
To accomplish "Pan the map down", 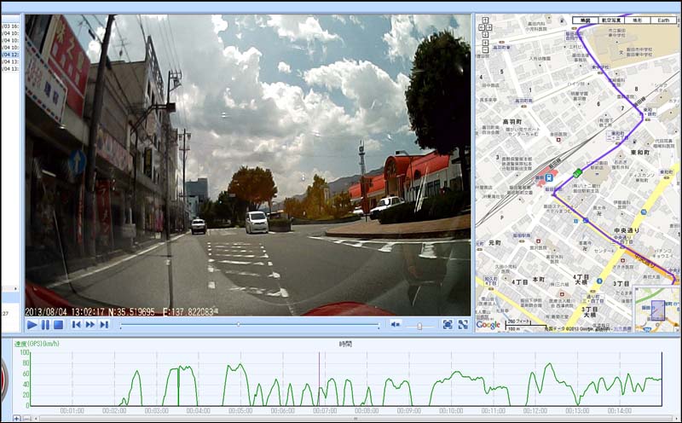I will (485, 34).
